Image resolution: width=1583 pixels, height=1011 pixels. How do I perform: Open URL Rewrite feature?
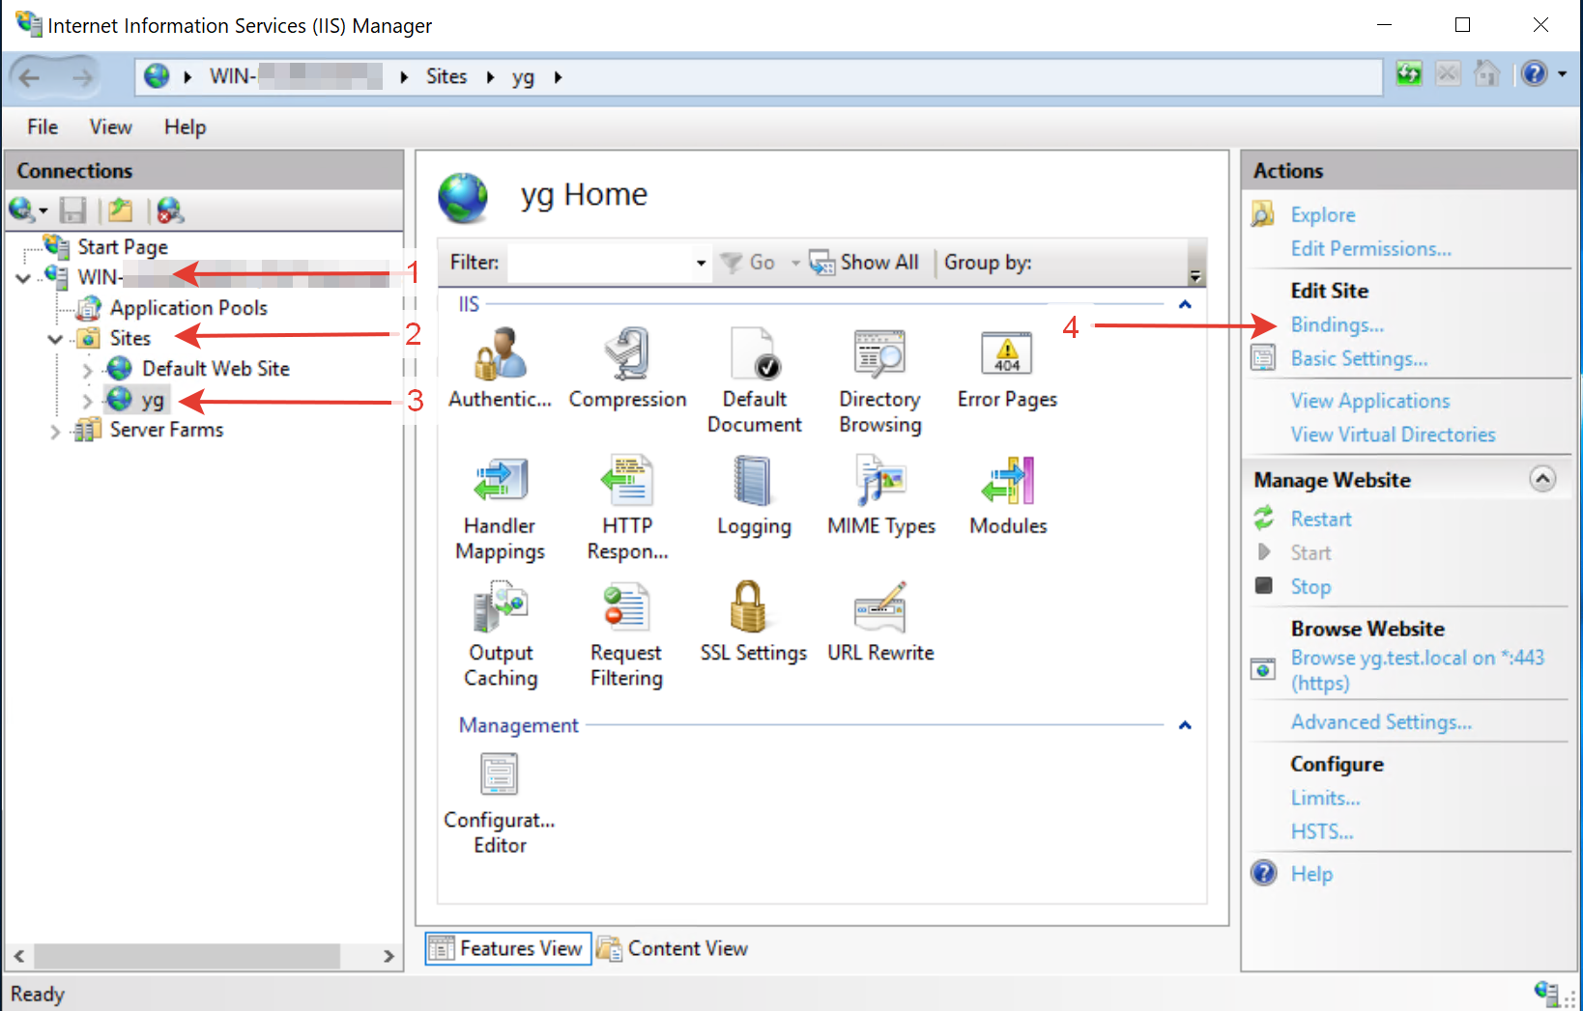coord(880,623)
